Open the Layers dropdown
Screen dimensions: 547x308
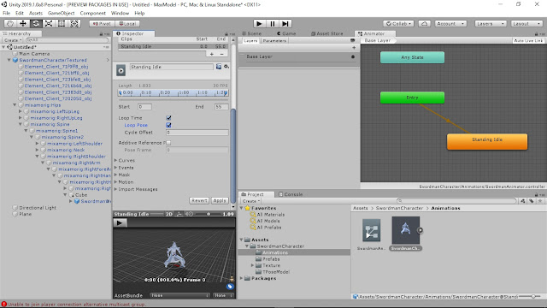491,24
